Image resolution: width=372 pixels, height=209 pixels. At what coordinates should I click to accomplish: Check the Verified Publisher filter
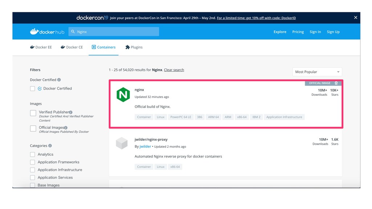click(33, 113)
